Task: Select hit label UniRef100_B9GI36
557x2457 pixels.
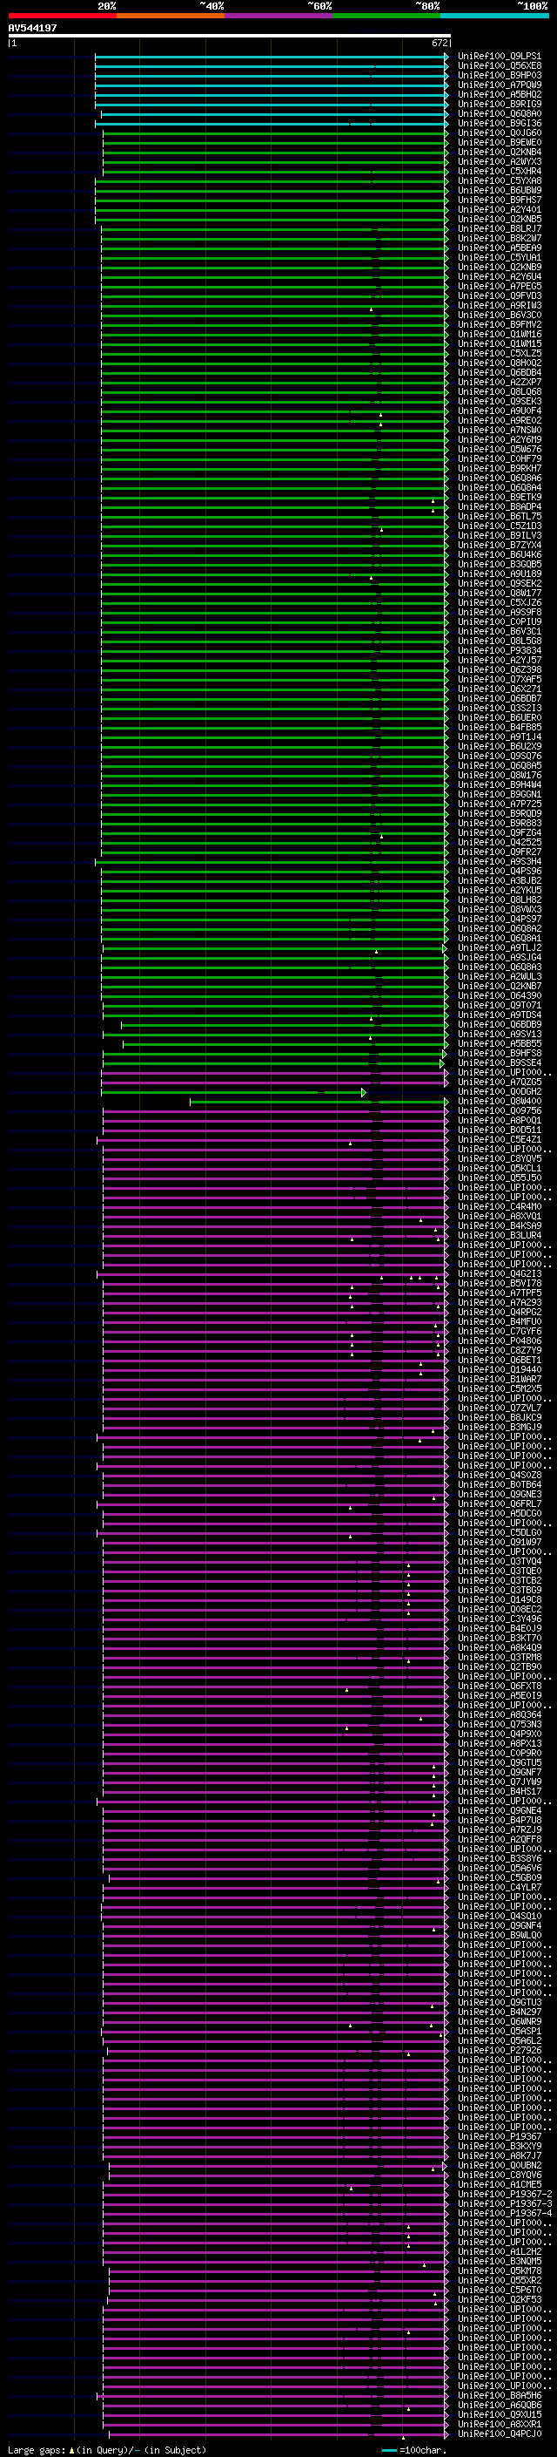Action: (x=499, y=123)
